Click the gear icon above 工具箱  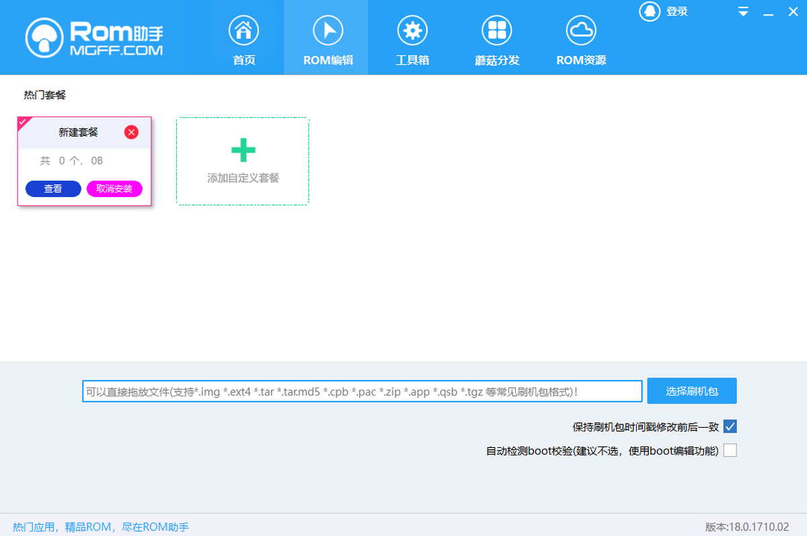[x=412, y=30]
